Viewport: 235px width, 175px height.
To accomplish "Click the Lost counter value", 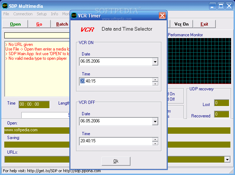I will pos(221,103).
